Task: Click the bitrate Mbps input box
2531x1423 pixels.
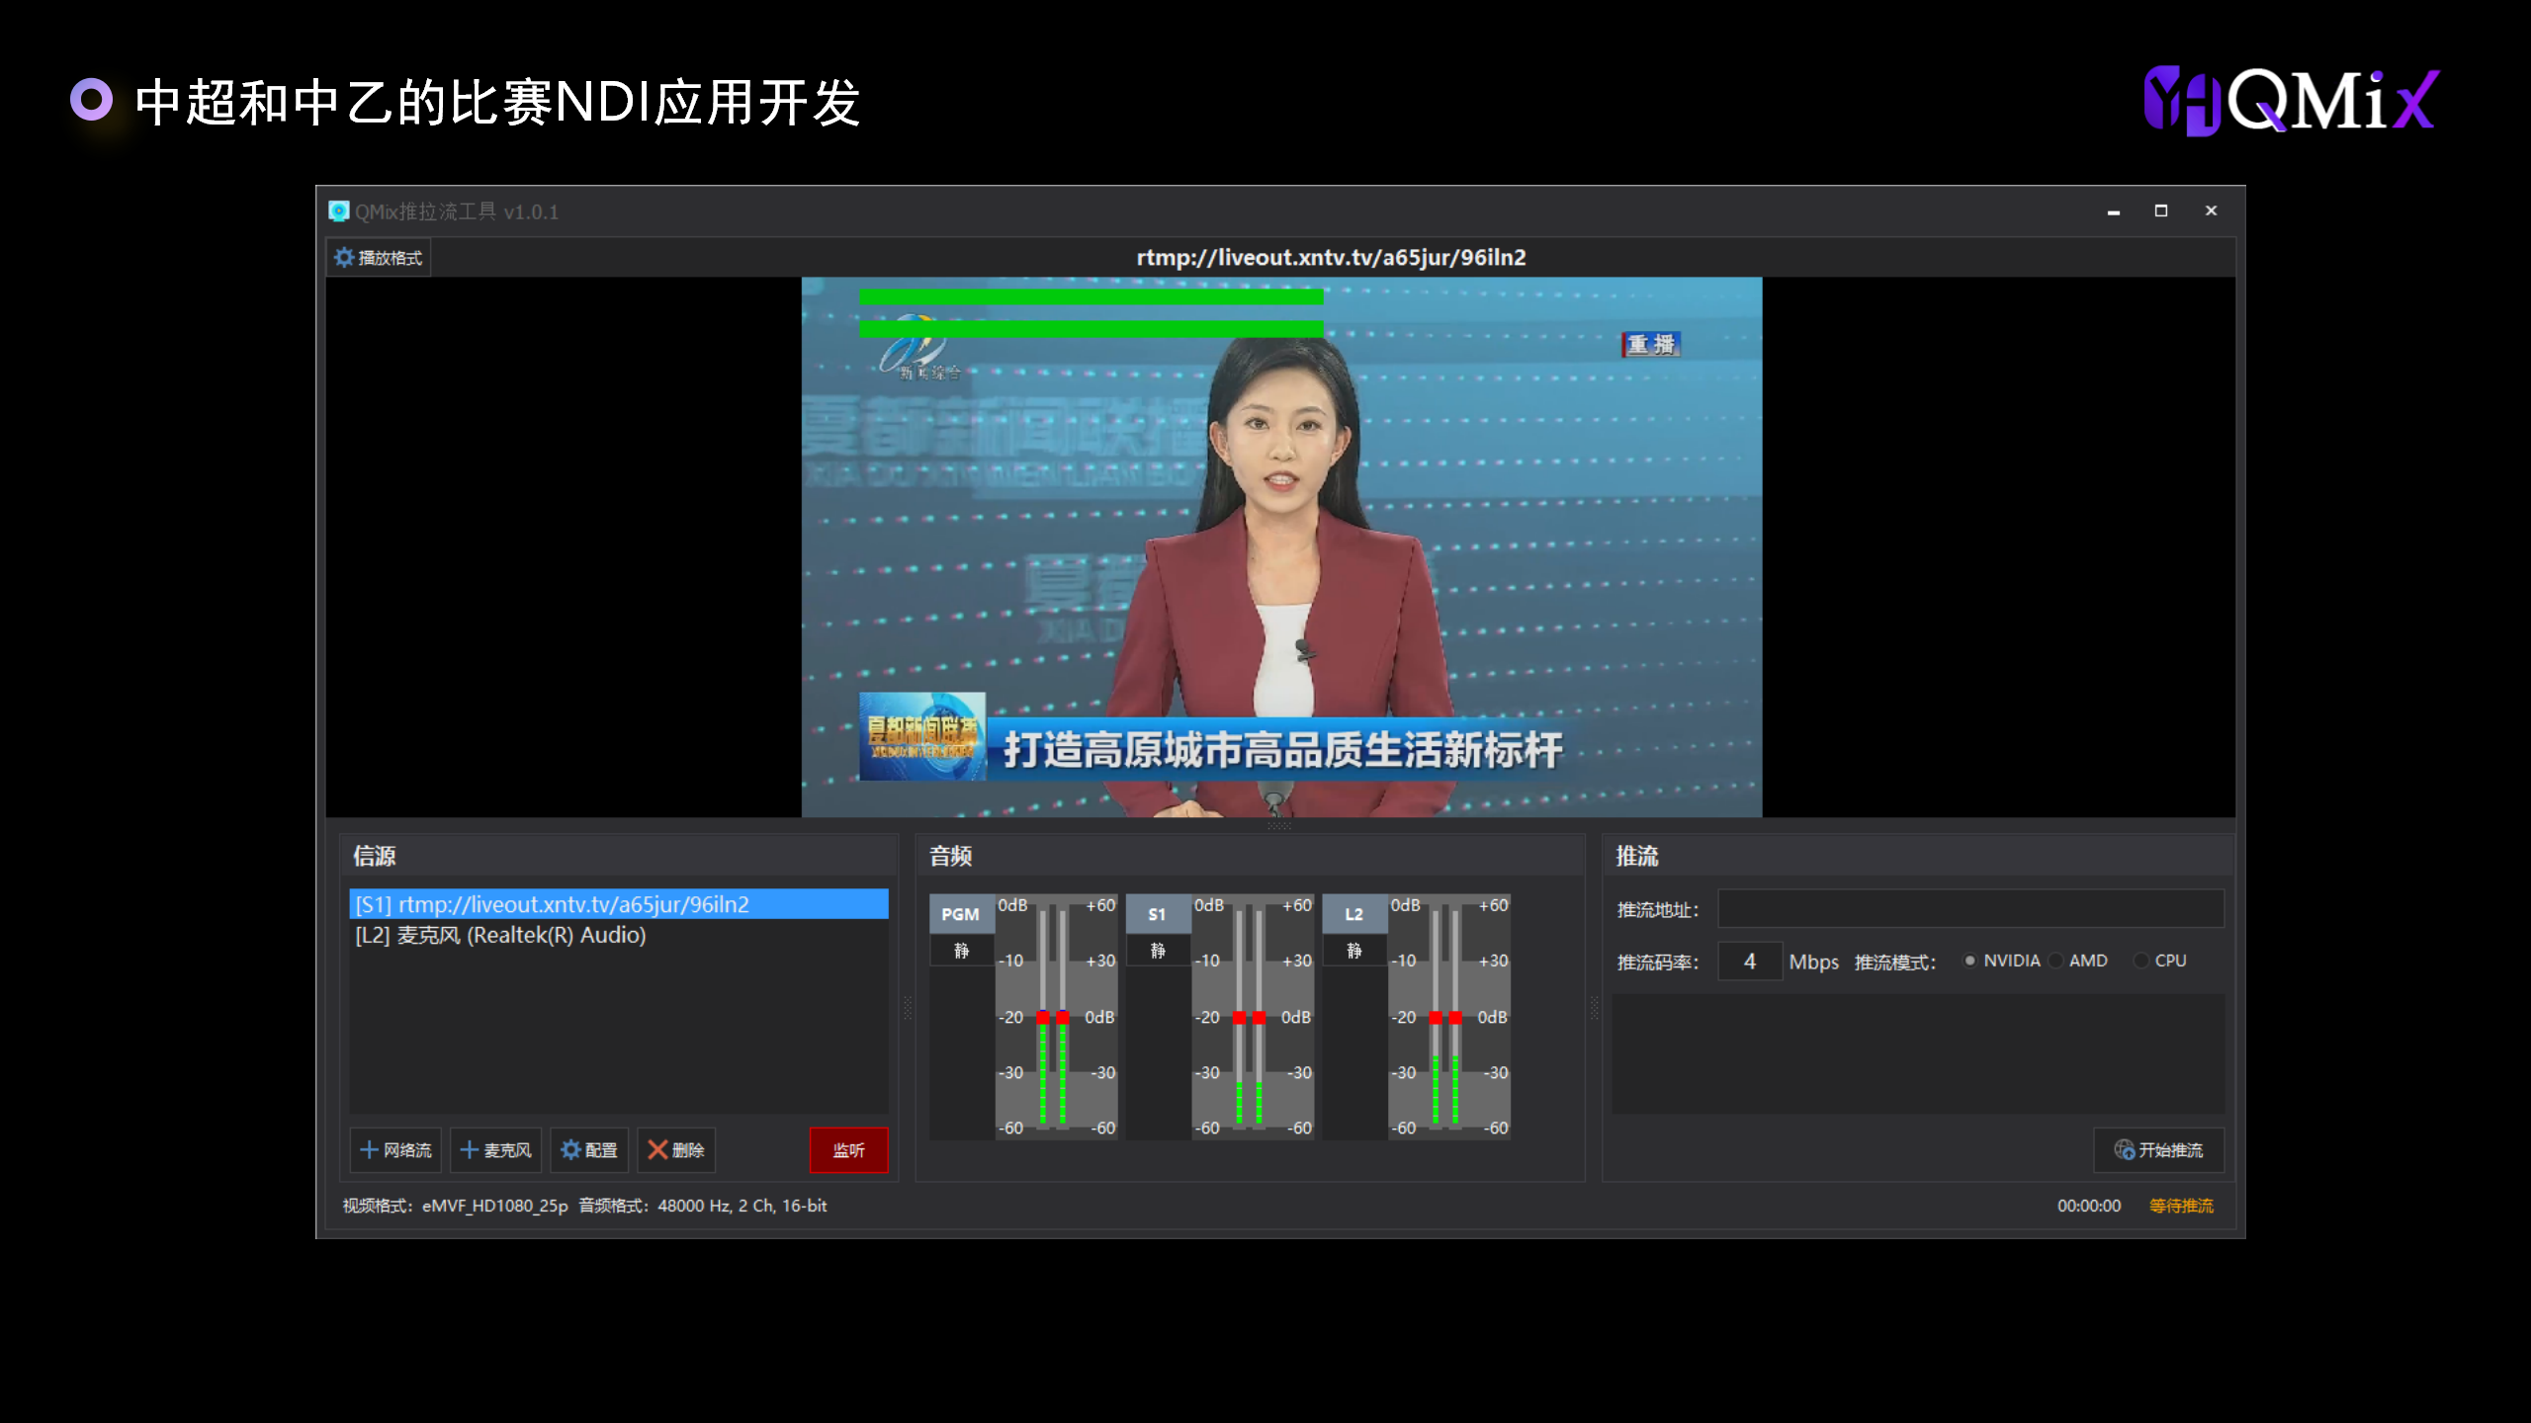Action: click(x=1749, y=962)
